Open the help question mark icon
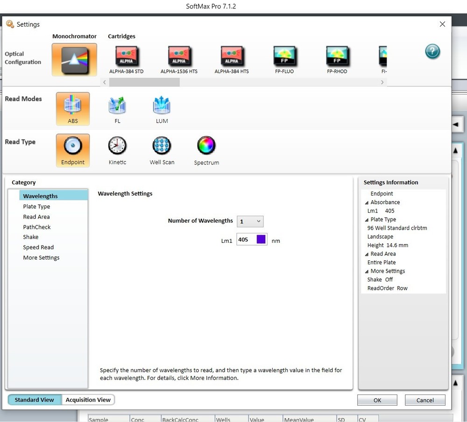467x422 pixels. tap(432, 51)
